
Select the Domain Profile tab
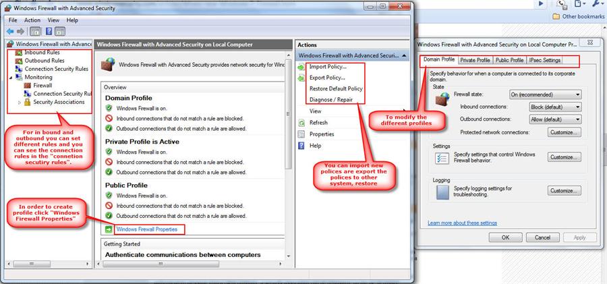(439, 59)
